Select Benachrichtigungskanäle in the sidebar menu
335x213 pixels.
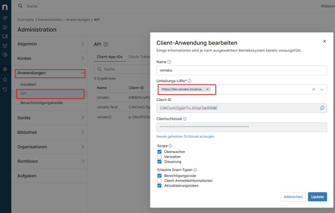[x=41, y=103]
